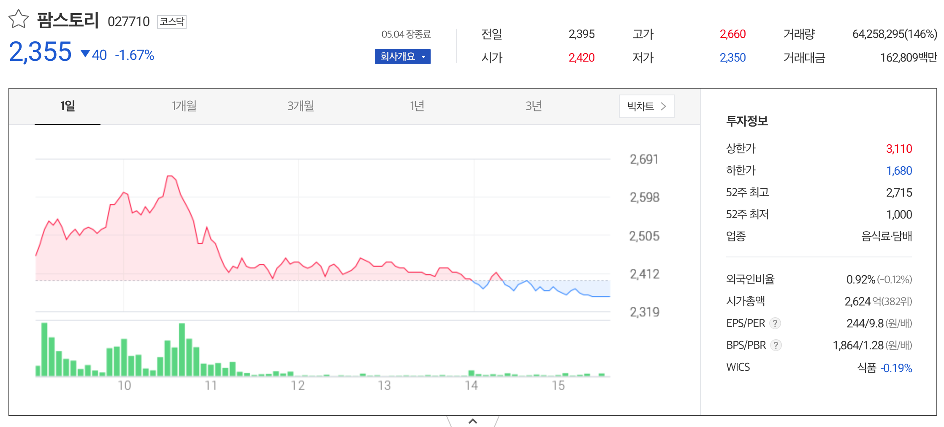Click the BPS/PBR value 1,864/1.28
Viewport: 944px width, 427px height.
[x=858, y=346]
